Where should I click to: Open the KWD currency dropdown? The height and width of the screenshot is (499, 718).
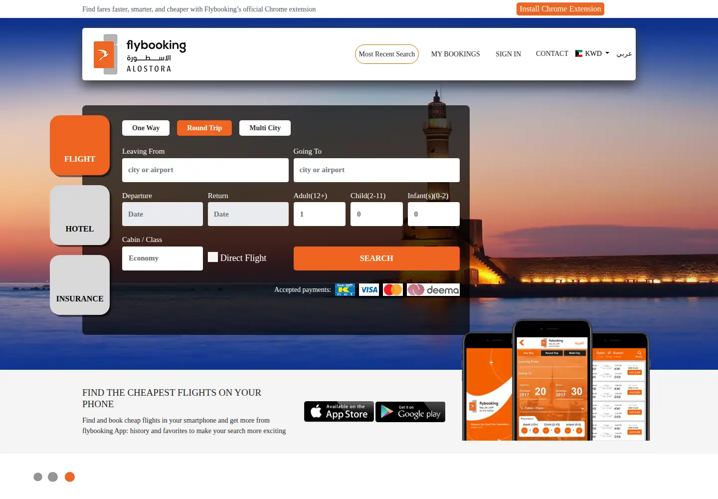[592, 53]
